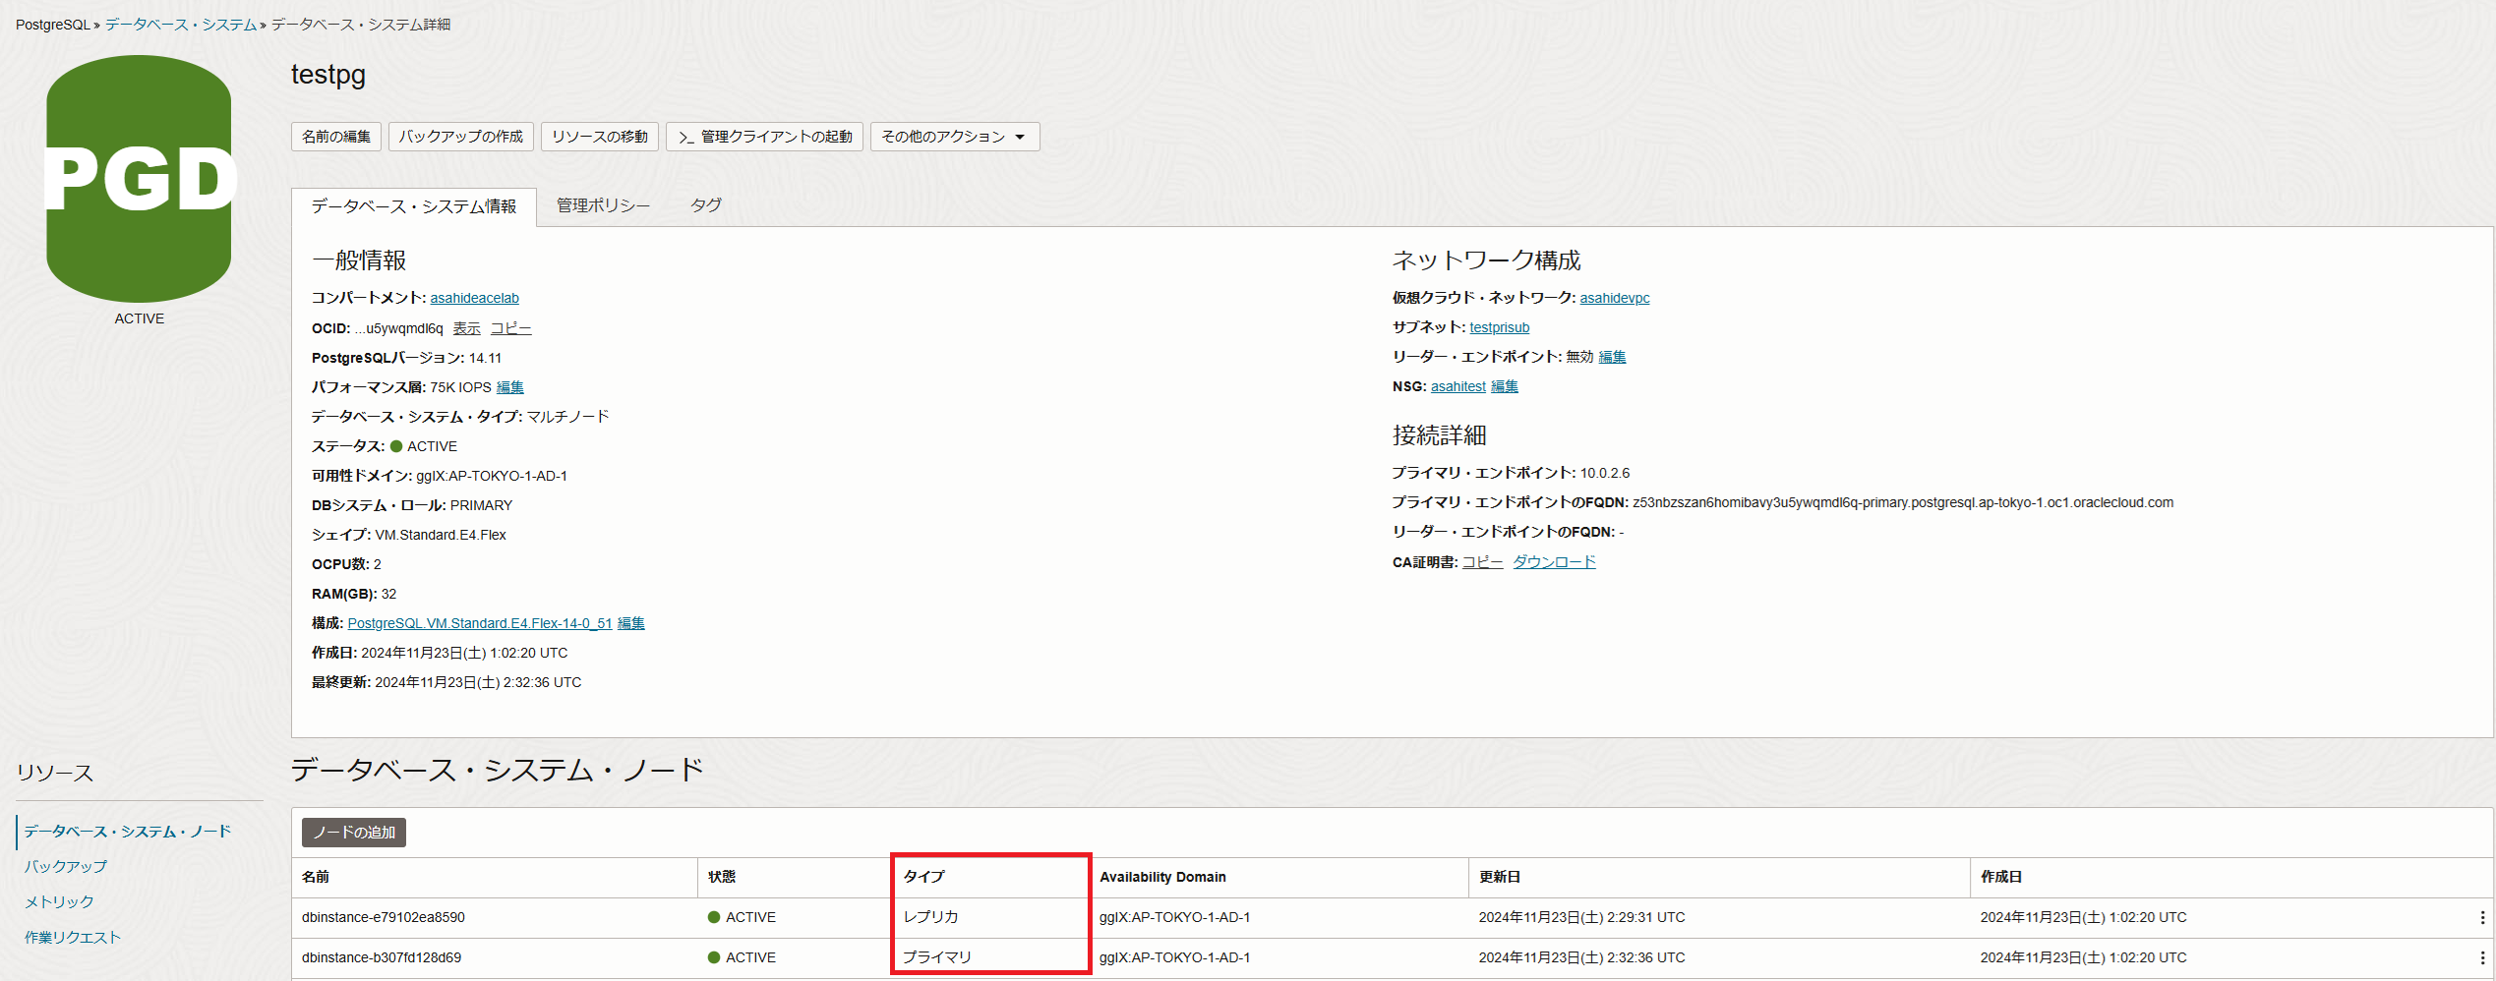Click the 名前の編集 button

coord(336,137)
